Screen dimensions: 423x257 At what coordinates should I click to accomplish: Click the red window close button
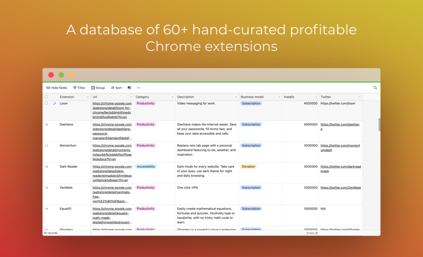coord(51,75)
